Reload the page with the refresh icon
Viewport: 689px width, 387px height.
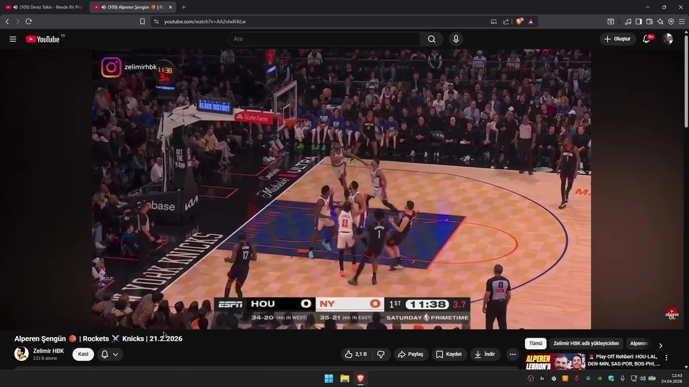coord(29,21)
